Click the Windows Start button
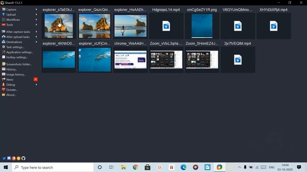 tap(6, 167)
